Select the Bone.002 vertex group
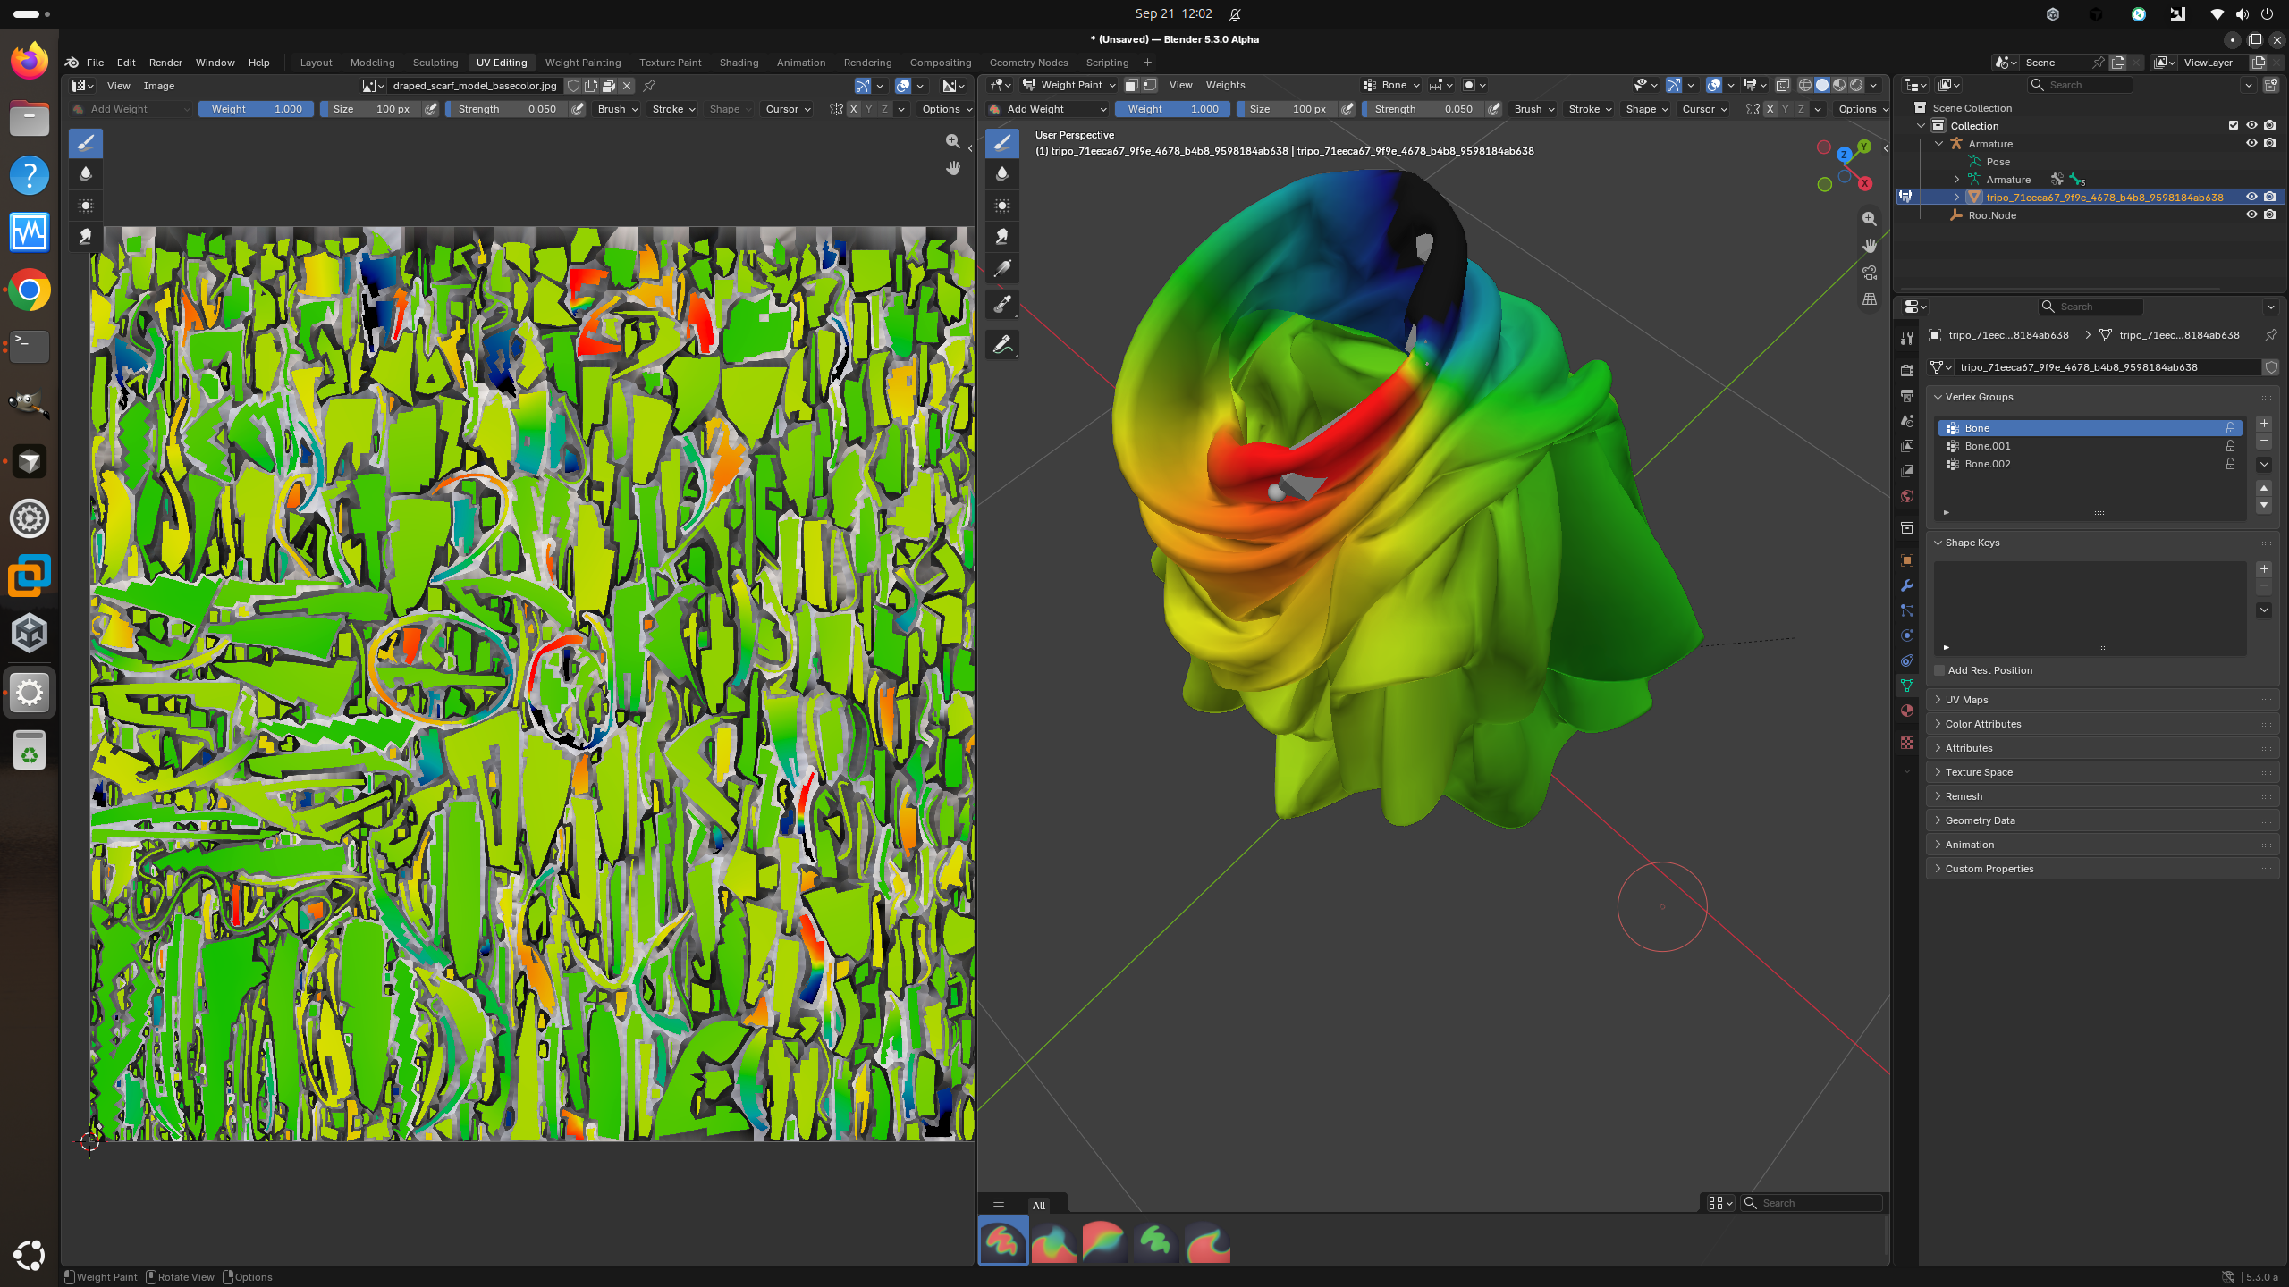2289x1287 pixels. point(2090,464)
